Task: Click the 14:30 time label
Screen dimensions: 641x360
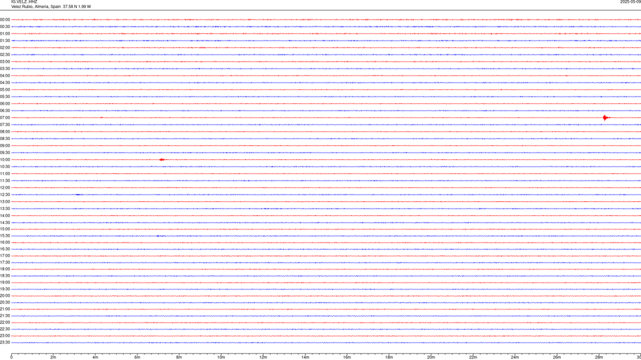Action: (x=5, y=223)
